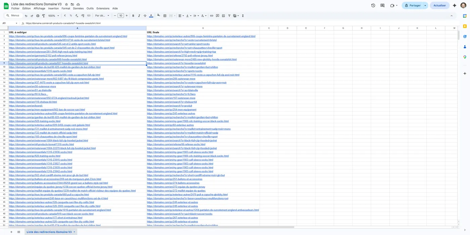The height and width of the screenshot is (235, 470).
Task: Apply euro currency format
Action: tap(65, 16)
